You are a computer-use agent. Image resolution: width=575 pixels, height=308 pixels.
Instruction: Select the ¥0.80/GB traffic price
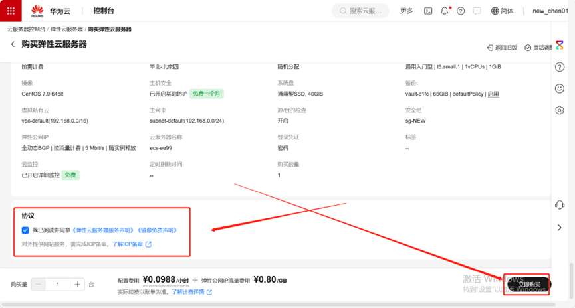[x=271, y=280]
